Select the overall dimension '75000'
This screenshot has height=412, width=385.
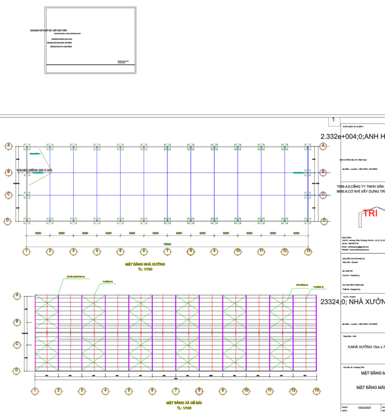pos(167,244)
